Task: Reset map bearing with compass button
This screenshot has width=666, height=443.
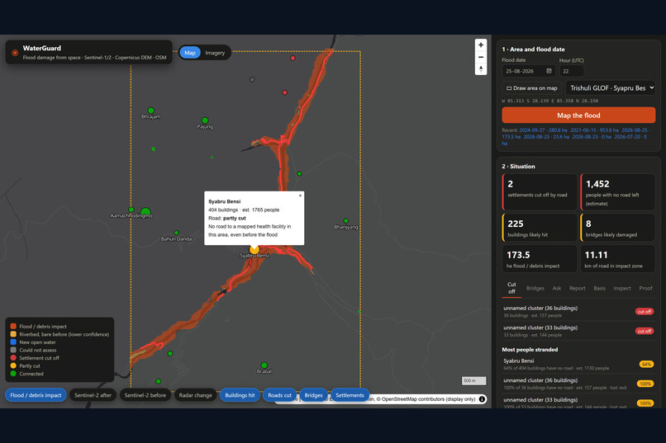Action: (480, 68)
